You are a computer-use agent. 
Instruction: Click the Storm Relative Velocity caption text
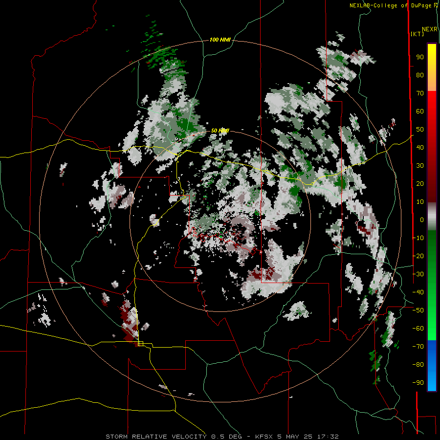coord(222,437)
